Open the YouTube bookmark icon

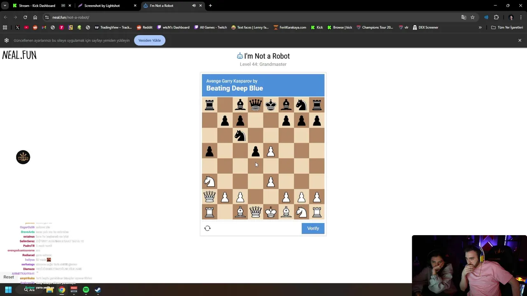coord(26,28)
